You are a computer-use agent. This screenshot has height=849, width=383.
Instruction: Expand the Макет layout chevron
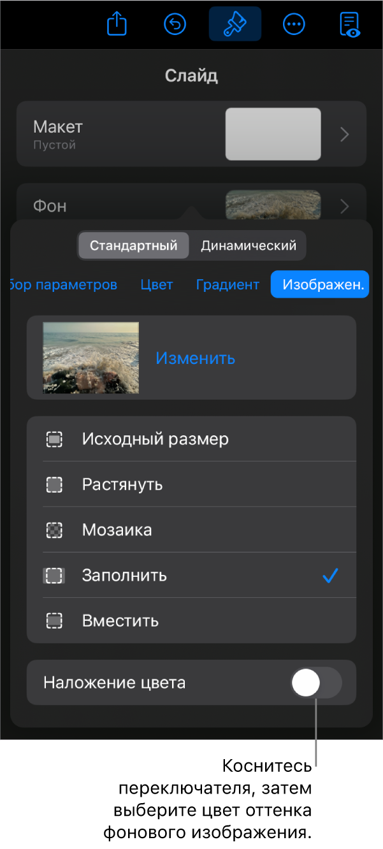tap(345, 134)
